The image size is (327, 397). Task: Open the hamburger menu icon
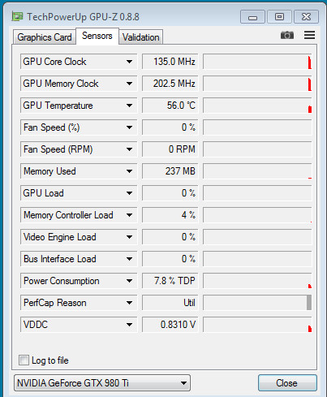[309, 35]
